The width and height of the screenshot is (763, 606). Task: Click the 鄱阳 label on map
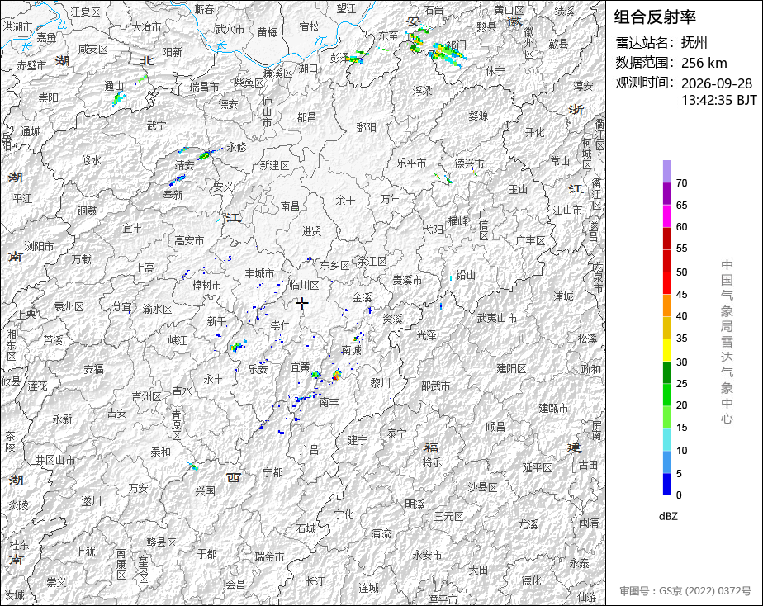click(x=366, y=127)
